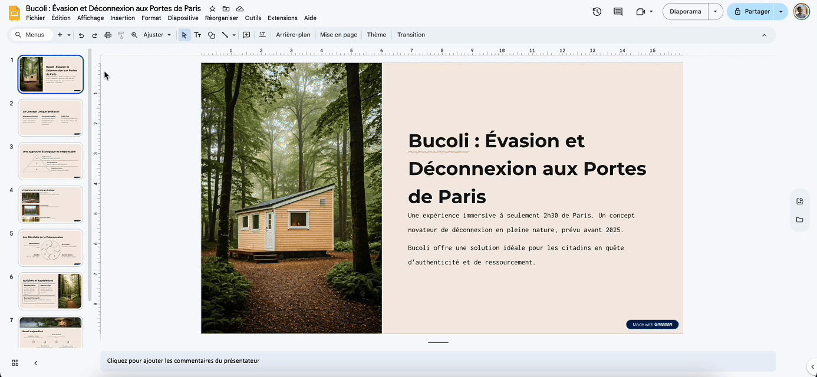Open the Meet camera dropdown arrow

click(651, 11)
